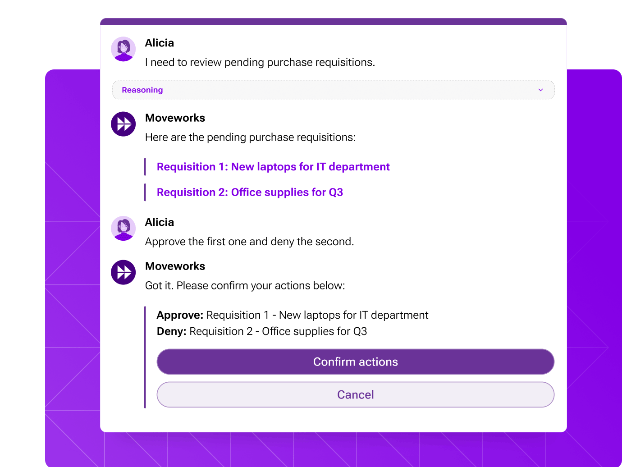Click the Moveworks logo icon next to the confirmation message
This screenshot has width=622, height=467.
pyautogui.click(x=123, y=272)
